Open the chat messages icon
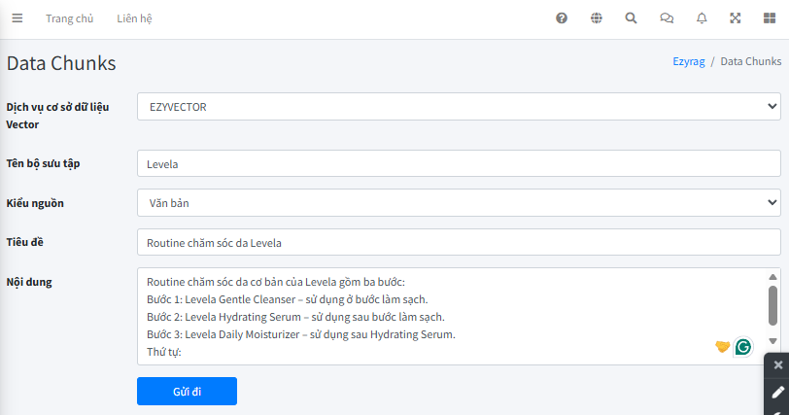 (667, 18)
